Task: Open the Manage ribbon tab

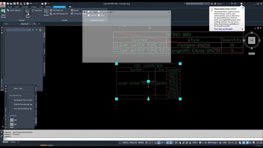Action: pyautogui.click(x=48, y=7)
